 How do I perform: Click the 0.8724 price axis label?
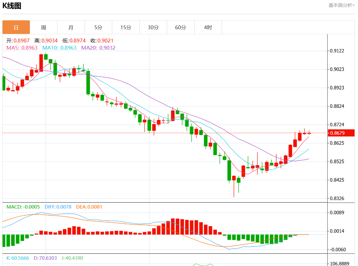[337, 125]
